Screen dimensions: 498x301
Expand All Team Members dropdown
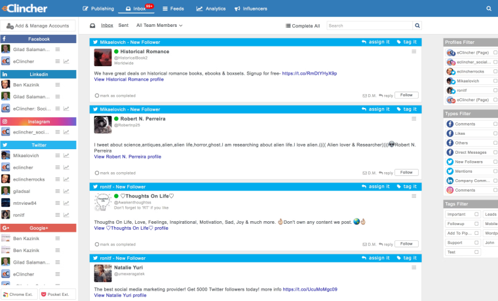coord(159,26)
